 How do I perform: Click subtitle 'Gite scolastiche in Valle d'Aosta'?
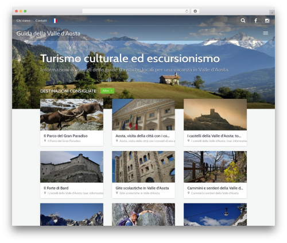(139, 193)
